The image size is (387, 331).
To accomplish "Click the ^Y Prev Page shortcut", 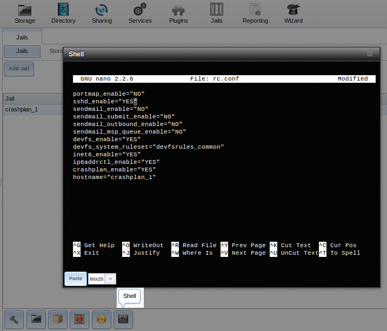I will [x=243, y=246].
